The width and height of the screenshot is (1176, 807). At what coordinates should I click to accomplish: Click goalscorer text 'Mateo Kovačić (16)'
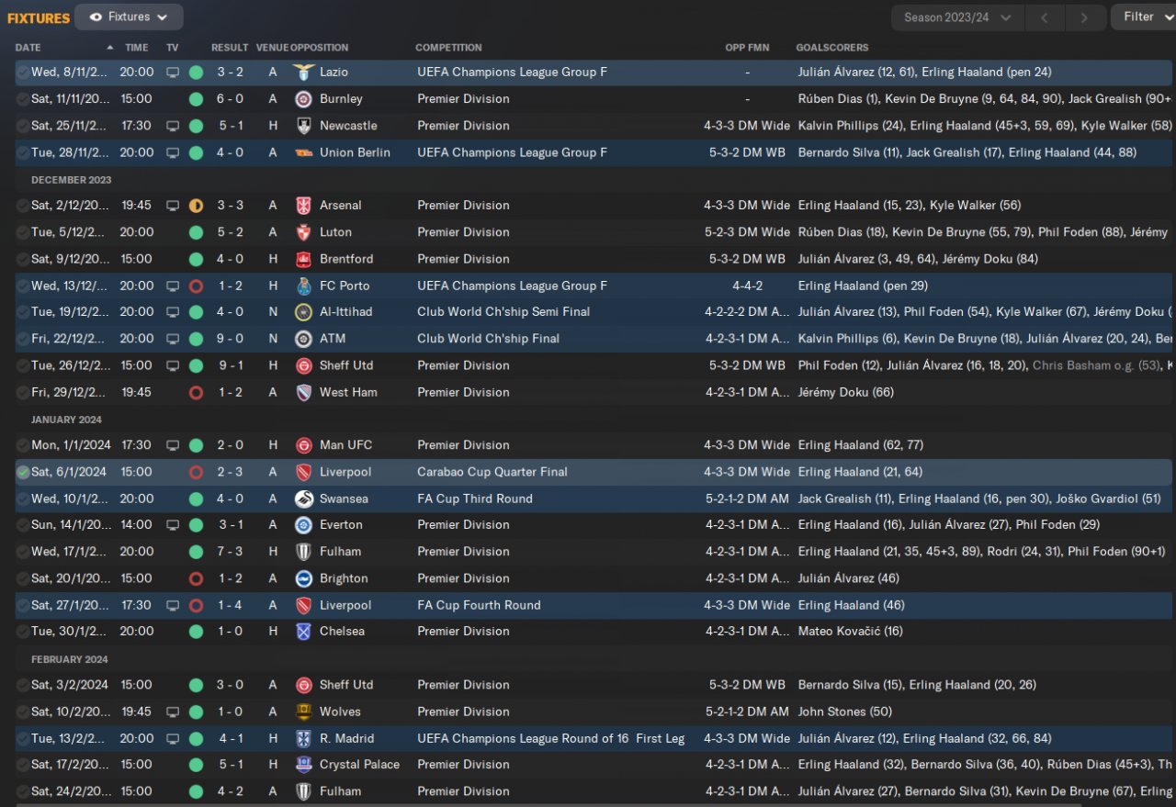click(851, 632)
